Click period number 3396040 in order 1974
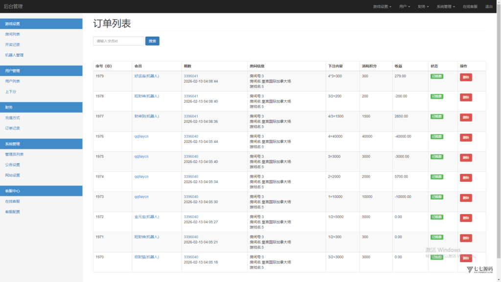501x282 pixels. (191, 177)
